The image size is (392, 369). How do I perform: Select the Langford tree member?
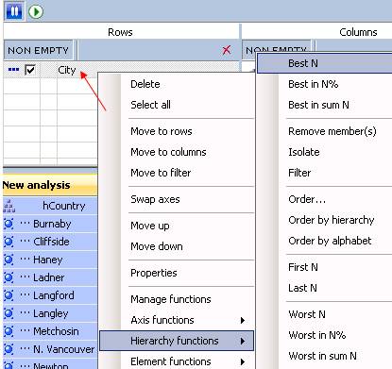[54, 295]
